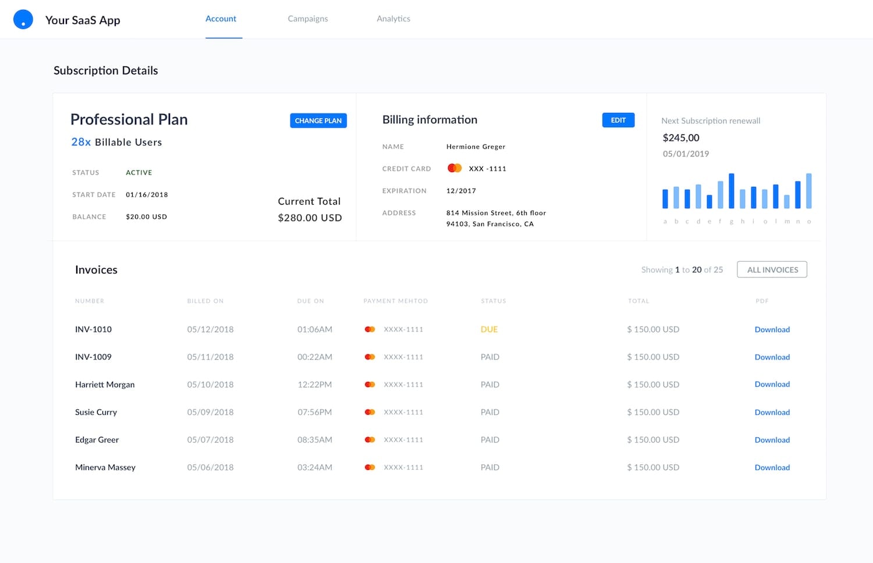873x563 pixels.
Task: Click the due time 12:22PM
Action: pyautogui.click(x=314, y=384)
